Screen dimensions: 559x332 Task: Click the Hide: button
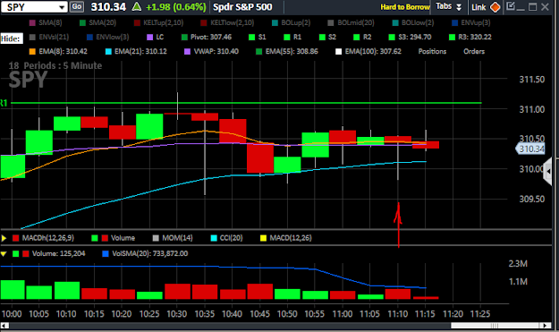12,38
